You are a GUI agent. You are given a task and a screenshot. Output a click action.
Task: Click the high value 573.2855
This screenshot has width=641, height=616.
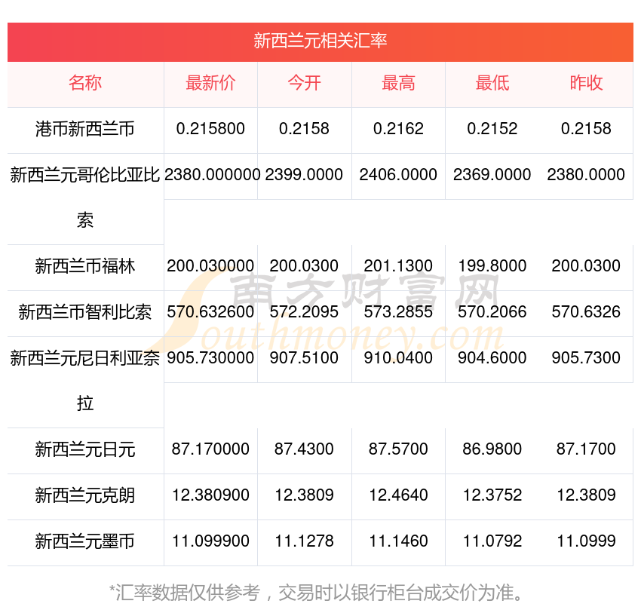coord(398,312)
